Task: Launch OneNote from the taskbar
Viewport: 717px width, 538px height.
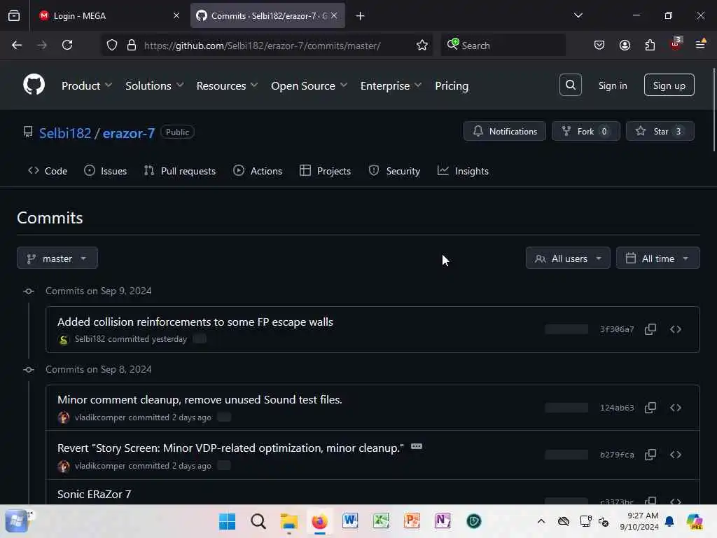Action: click(443, 521)
